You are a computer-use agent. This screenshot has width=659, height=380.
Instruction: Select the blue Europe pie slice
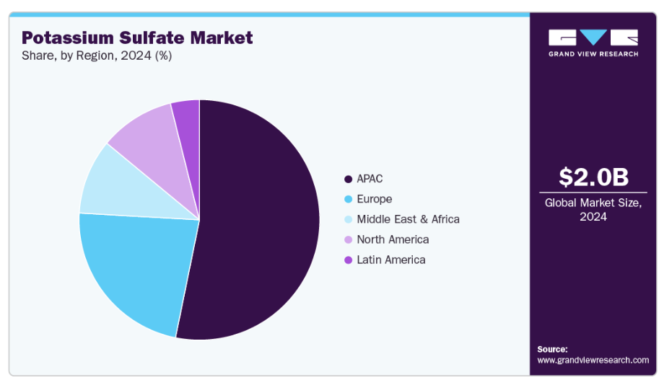pyautogui.click(x=137, y=267)
